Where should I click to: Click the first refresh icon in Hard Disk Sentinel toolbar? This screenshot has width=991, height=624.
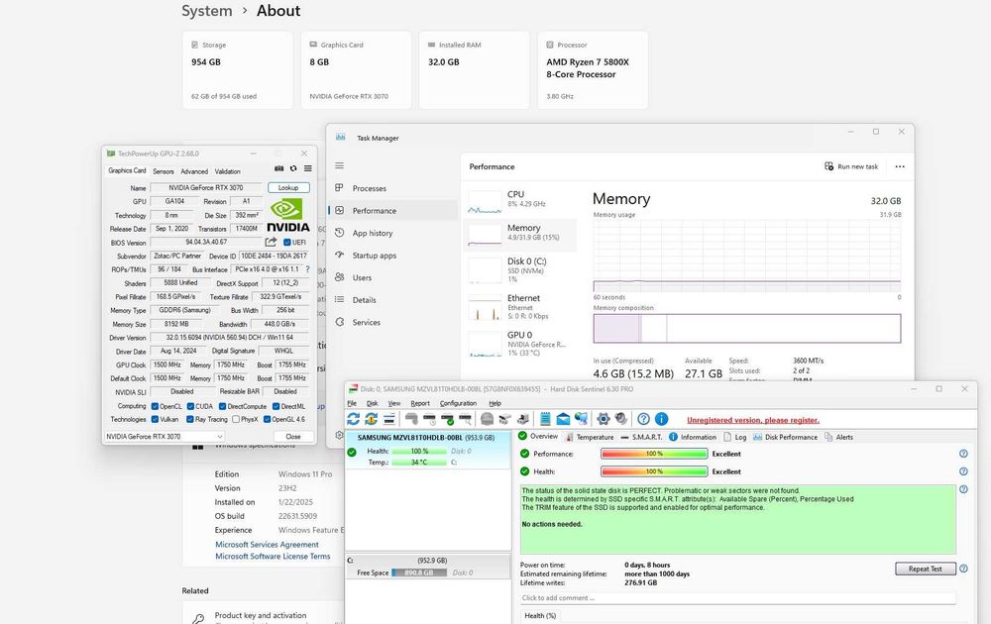point(354,419)
